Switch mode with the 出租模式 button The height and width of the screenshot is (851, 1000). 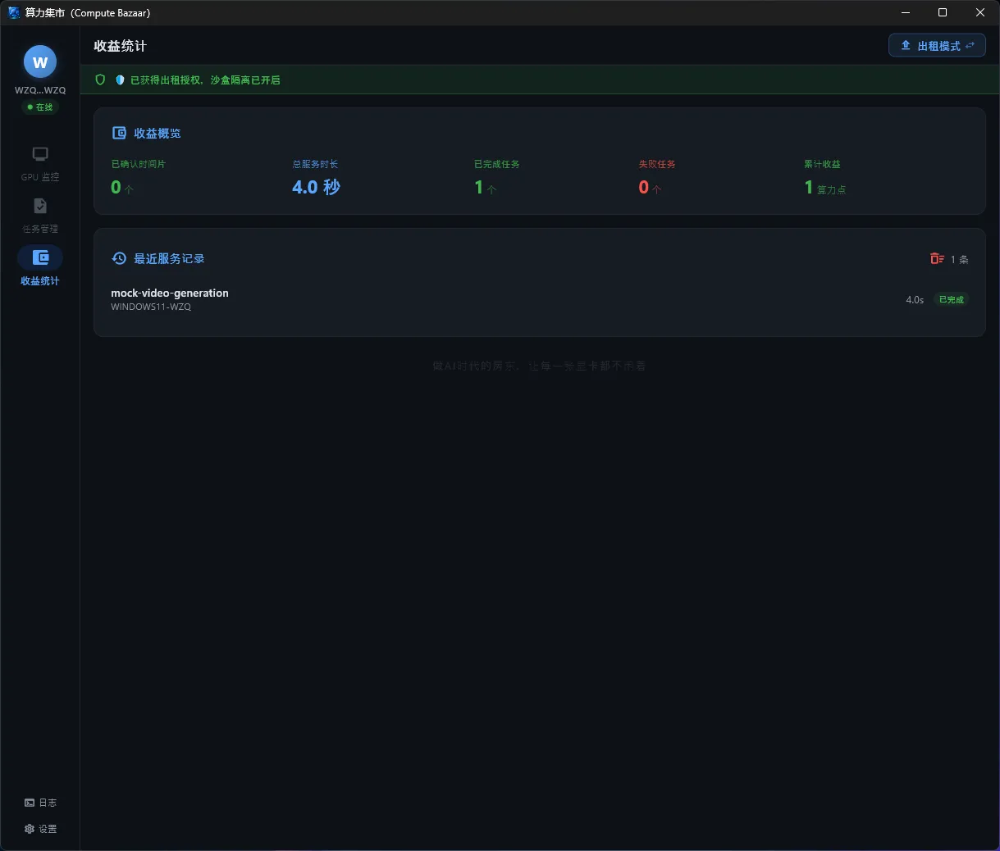(937, 46)
